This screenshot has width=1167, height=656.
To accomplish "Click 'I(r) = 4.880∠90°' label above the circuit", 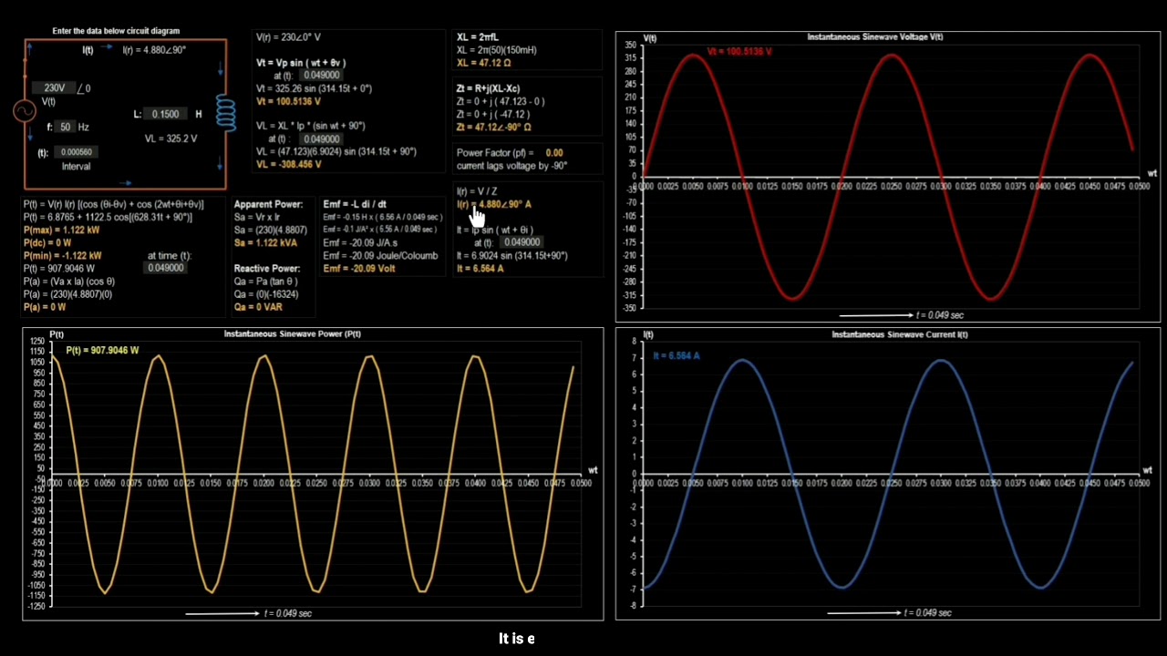I will [154, 50].
